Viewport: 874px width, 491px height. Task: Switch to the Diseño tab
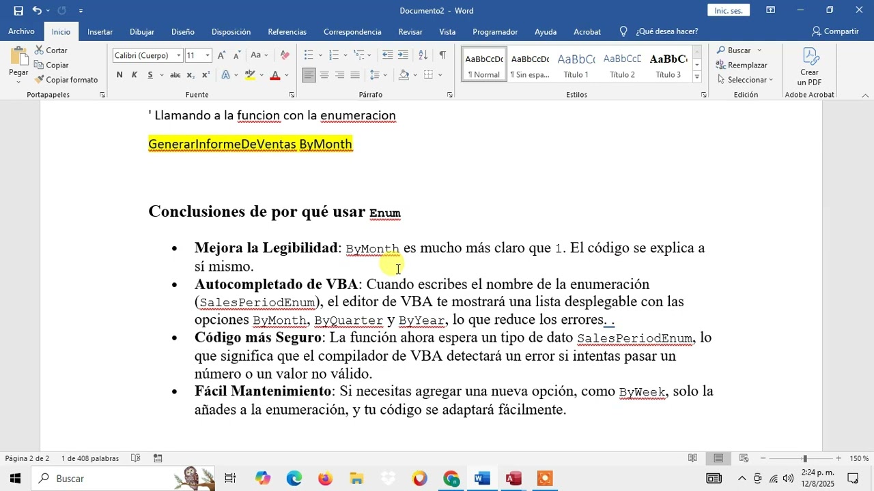pyautogui.click(x=183, y=31)
